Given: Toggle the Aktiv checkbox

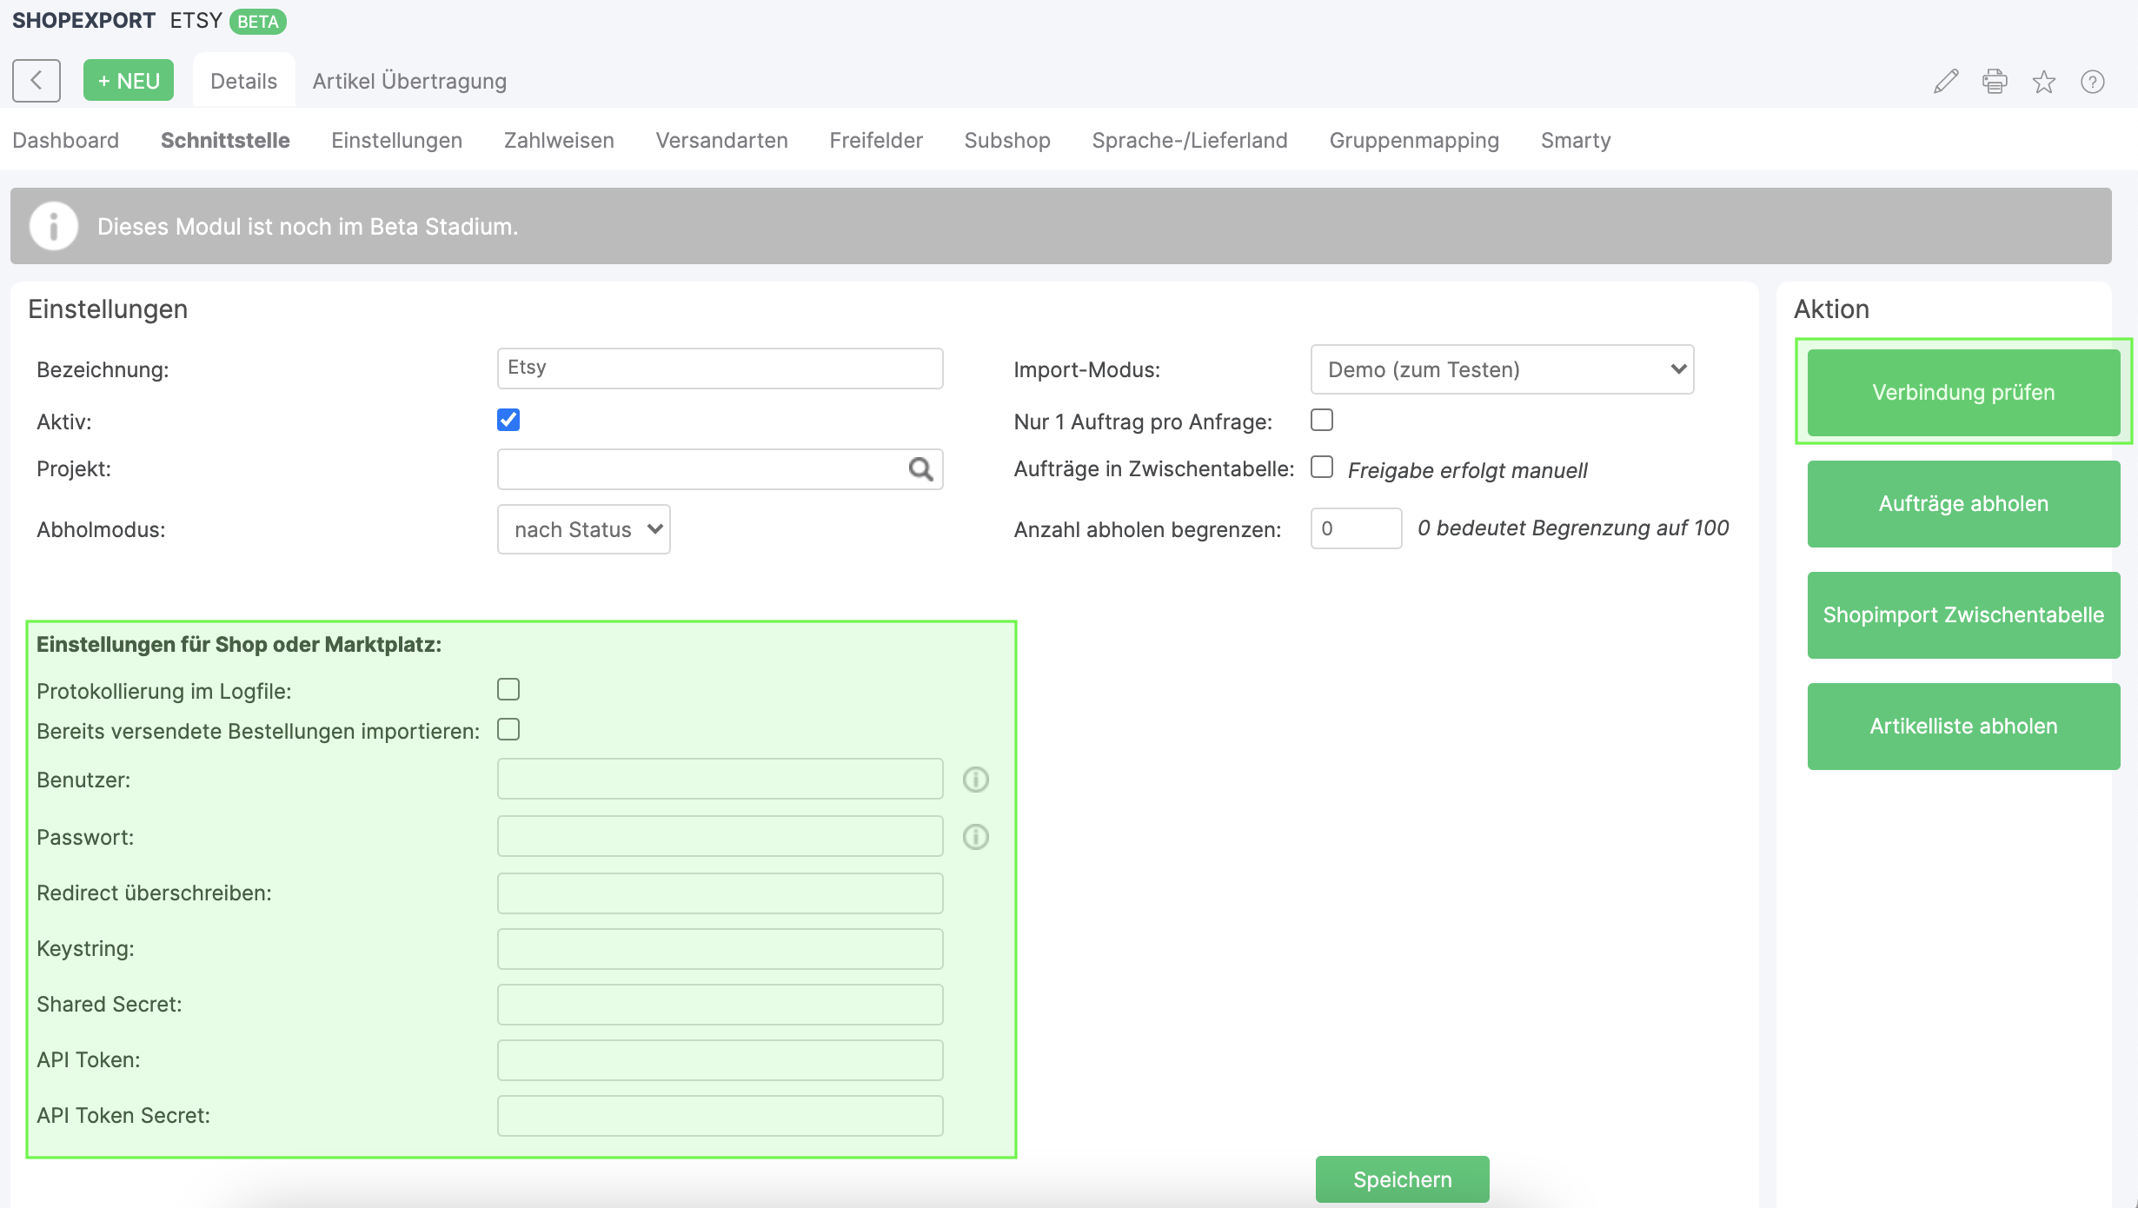Looking at the screenshot, I should [508, 420].
